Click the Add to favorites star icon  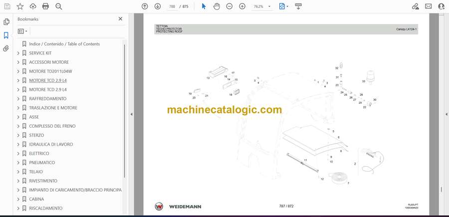pos(20,6)
